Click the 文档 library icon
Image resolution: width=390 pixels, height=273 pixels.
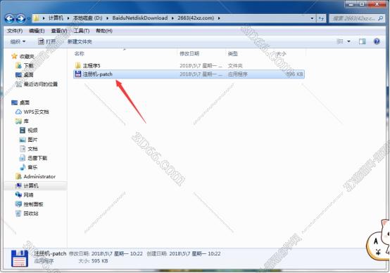click(23, 149)
